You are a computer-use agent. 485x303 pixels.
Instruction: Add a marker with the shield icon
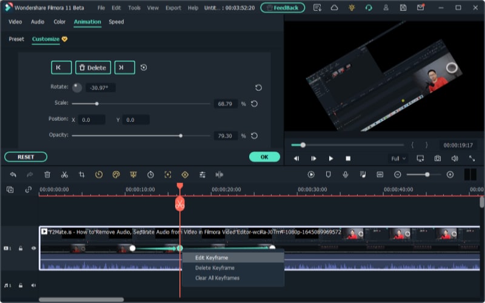(328, 175)
